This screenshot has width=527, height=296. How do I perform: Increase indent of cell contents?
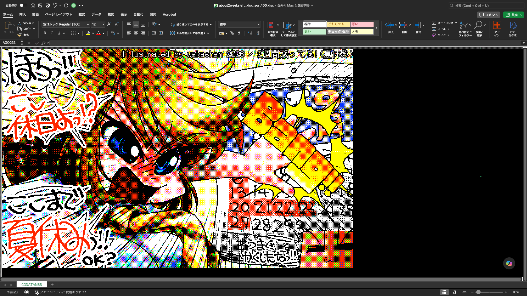(161, 33)
